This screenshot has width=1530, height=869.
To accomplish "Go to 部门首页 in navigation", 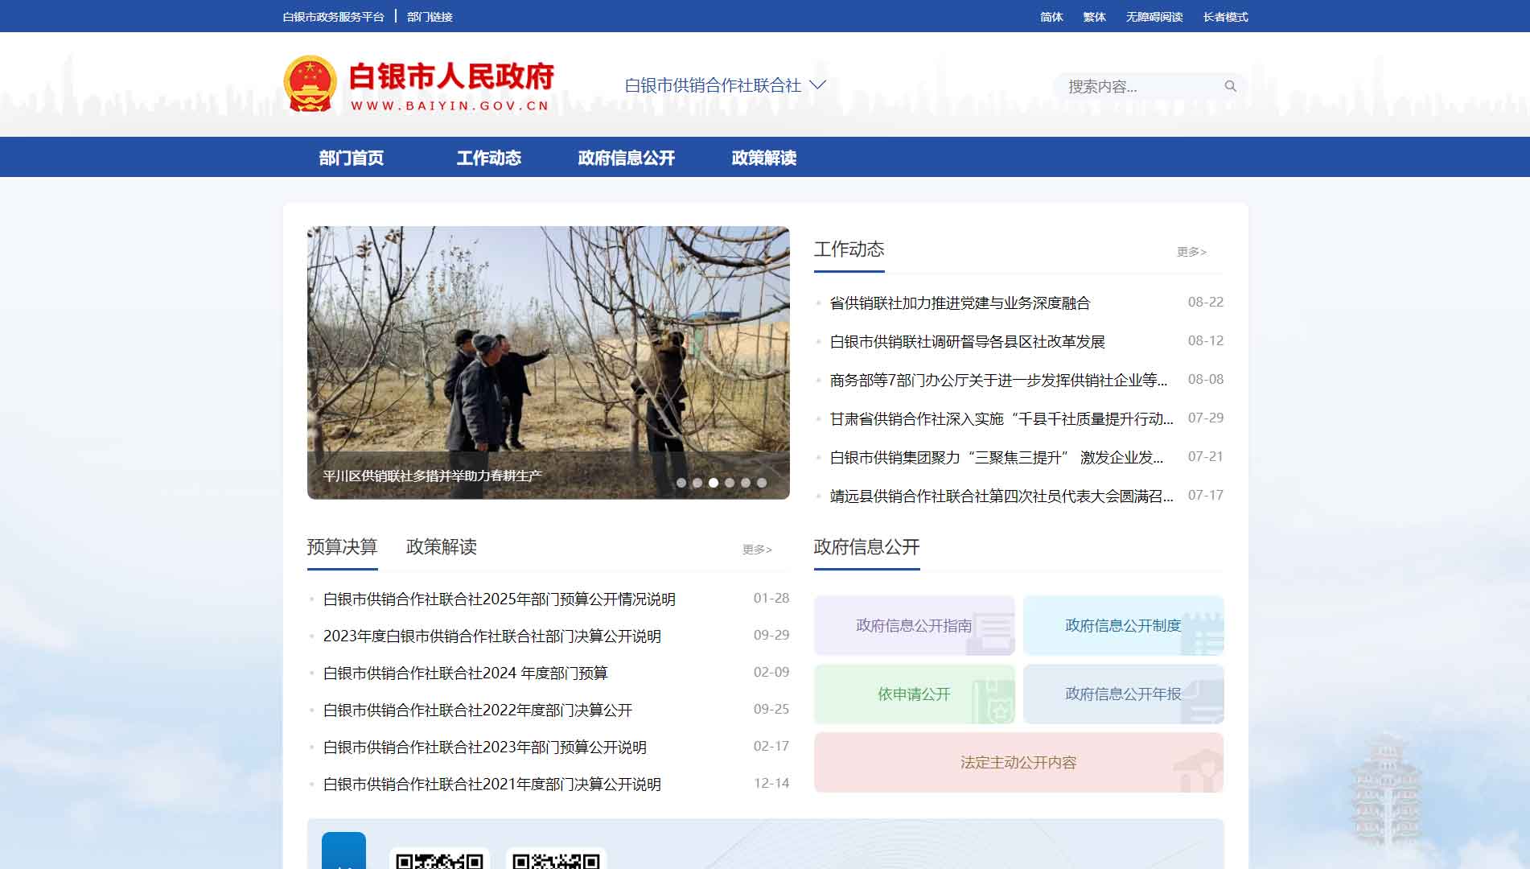I will (352, 158).
